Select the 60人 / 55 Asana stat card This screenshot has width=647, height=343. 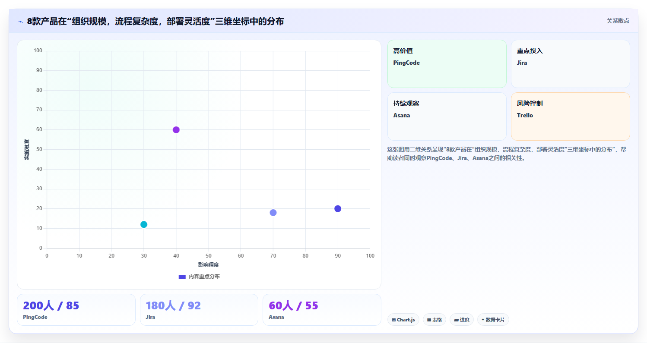tap(322, 310)
